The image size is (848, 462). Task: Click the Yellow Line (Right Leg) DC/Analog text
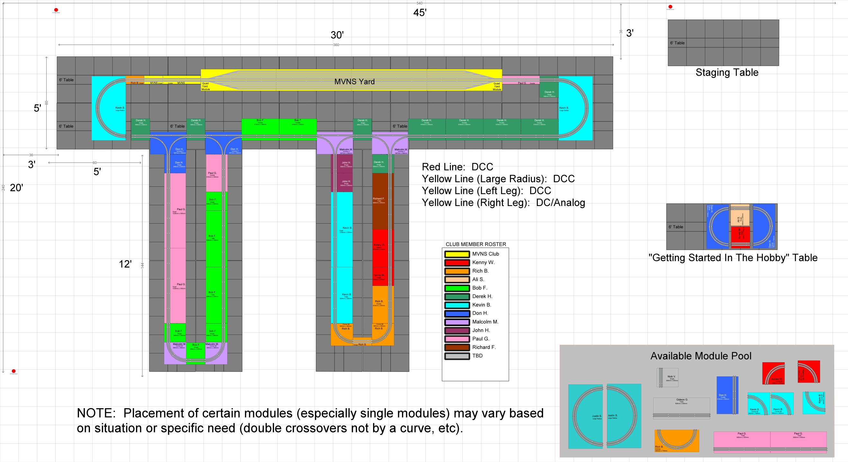pyautogui.click(x=503, y=203)
